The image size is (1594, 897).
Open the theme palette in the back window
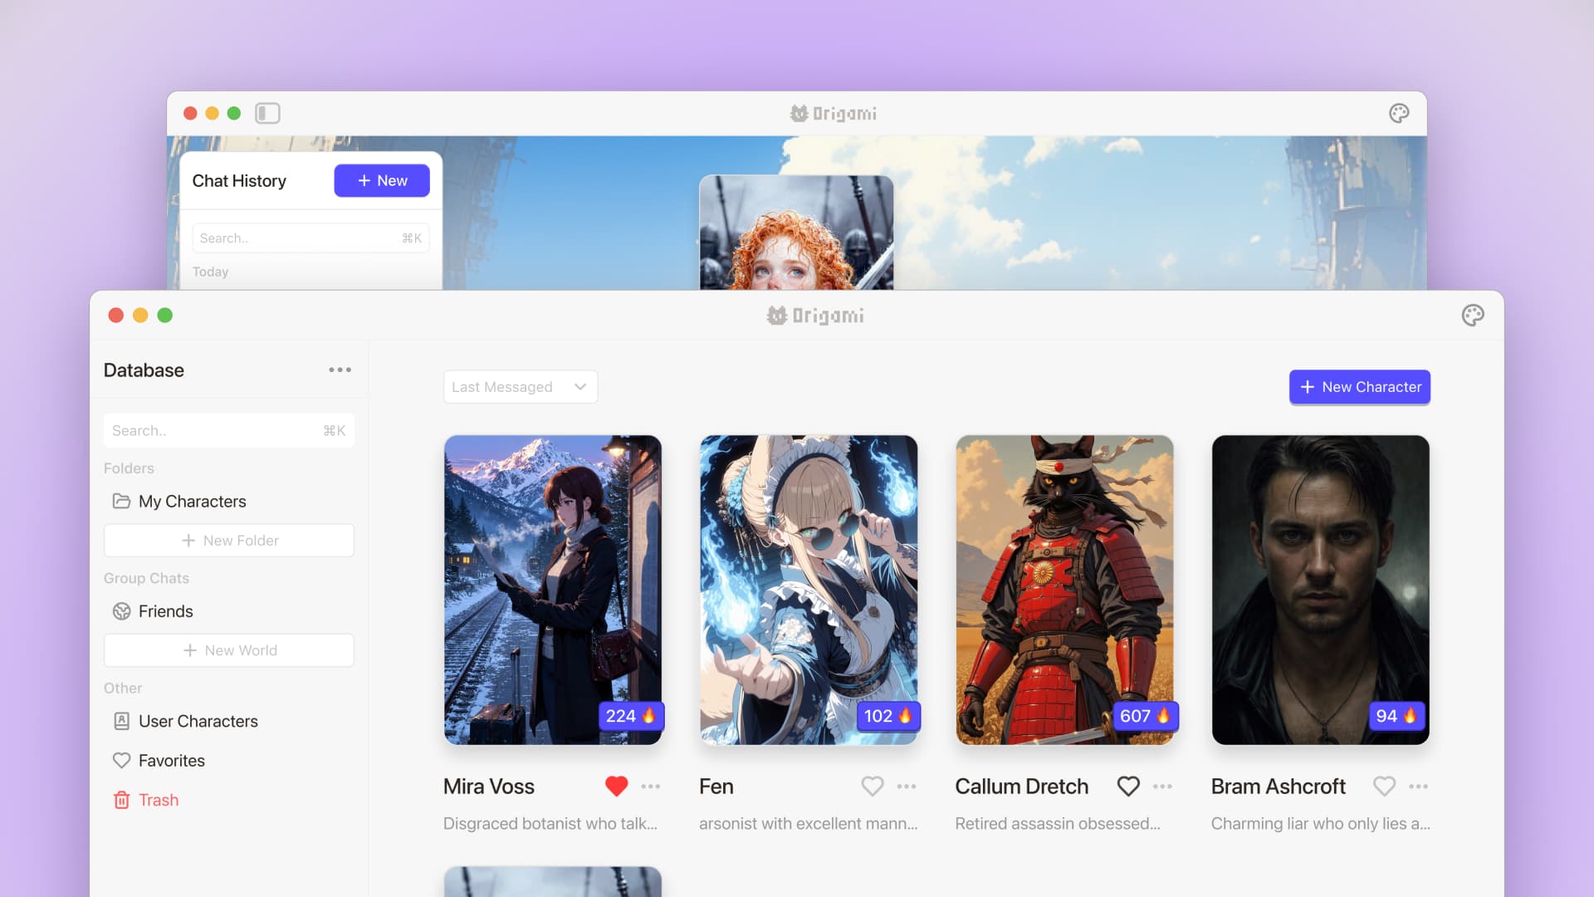[1399, 114]
